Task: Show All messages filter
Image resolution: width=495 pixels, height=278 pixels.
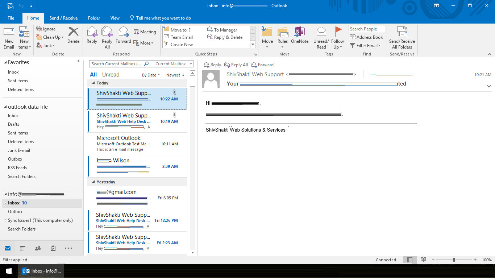Action: coord(93,75)
